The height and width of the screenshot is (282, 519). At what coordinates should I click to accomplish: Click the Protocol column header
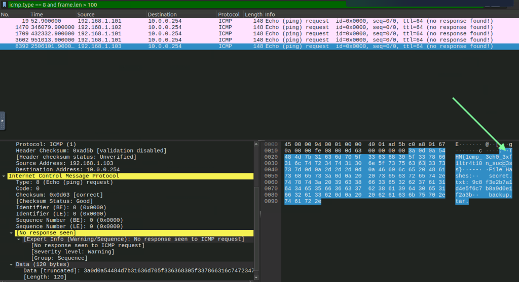[x=229, y=15]
